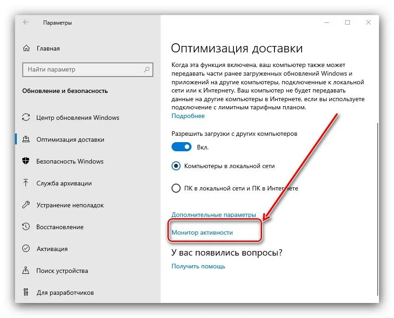The image size is (394, 318).
Task: Click the Find my device icon
Action: [26, 271]
